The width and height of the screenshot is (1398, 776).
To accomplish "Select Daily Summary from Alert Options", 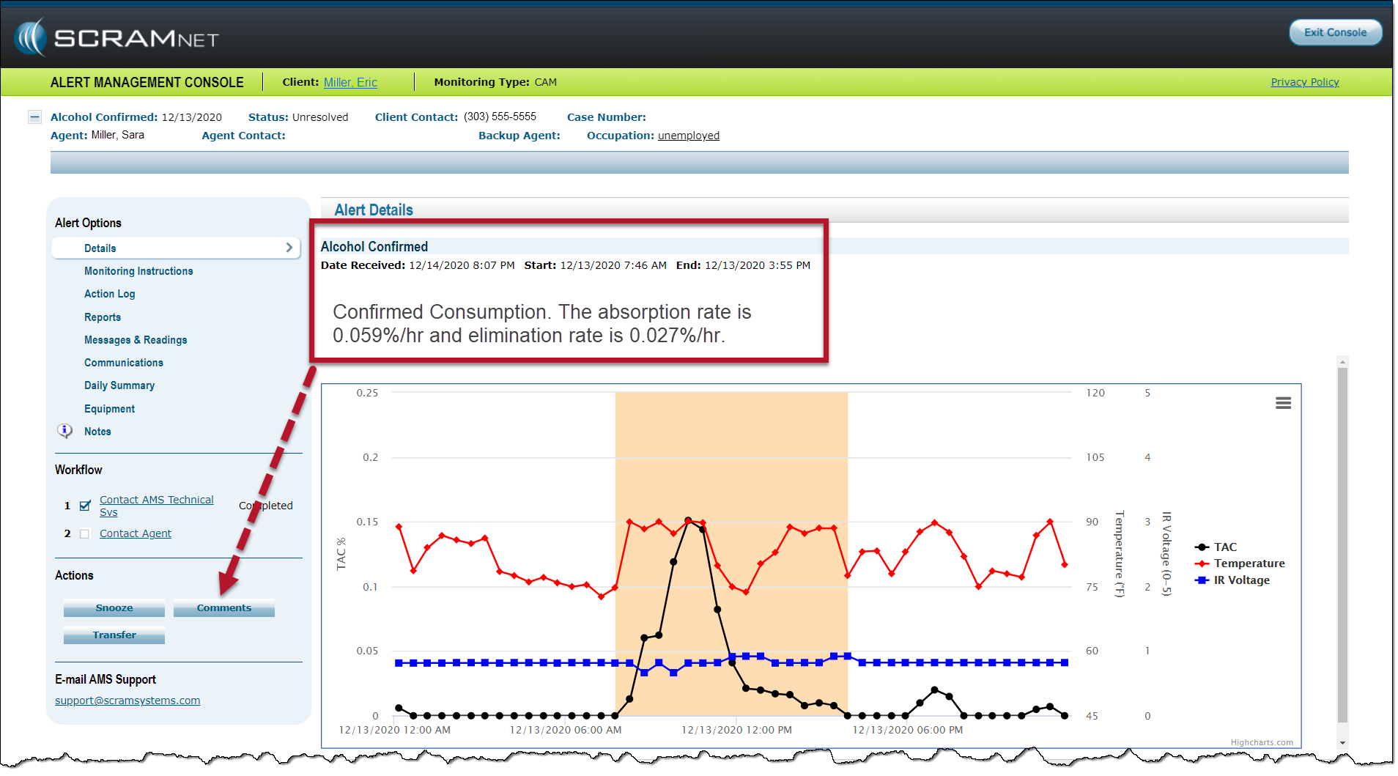I will pyautogui.click(x=119, y=385).
